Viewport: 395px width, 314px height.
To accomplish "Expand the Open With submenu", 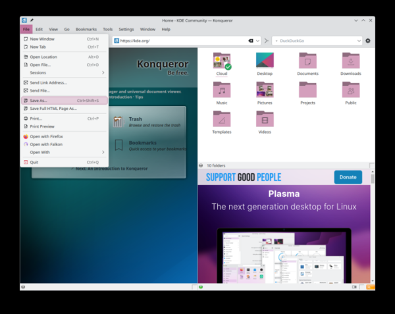I will click(63, 152).
